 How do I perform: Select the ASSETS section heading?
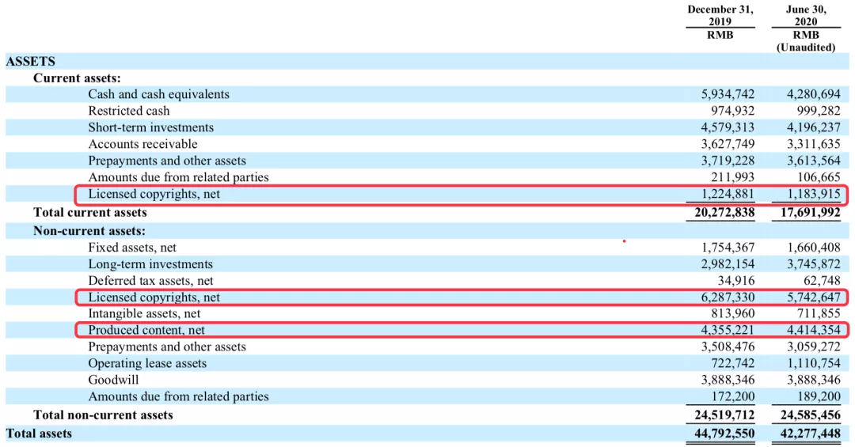(31, 62)
